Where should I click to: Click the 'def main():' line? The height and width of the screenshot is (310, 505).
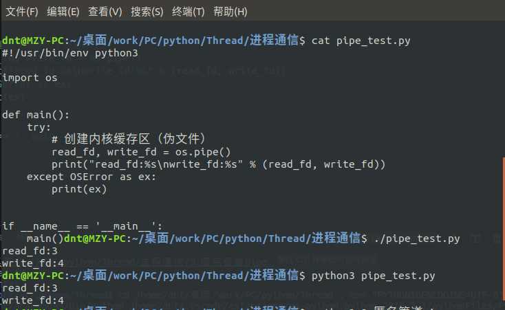tap(36, 115)
